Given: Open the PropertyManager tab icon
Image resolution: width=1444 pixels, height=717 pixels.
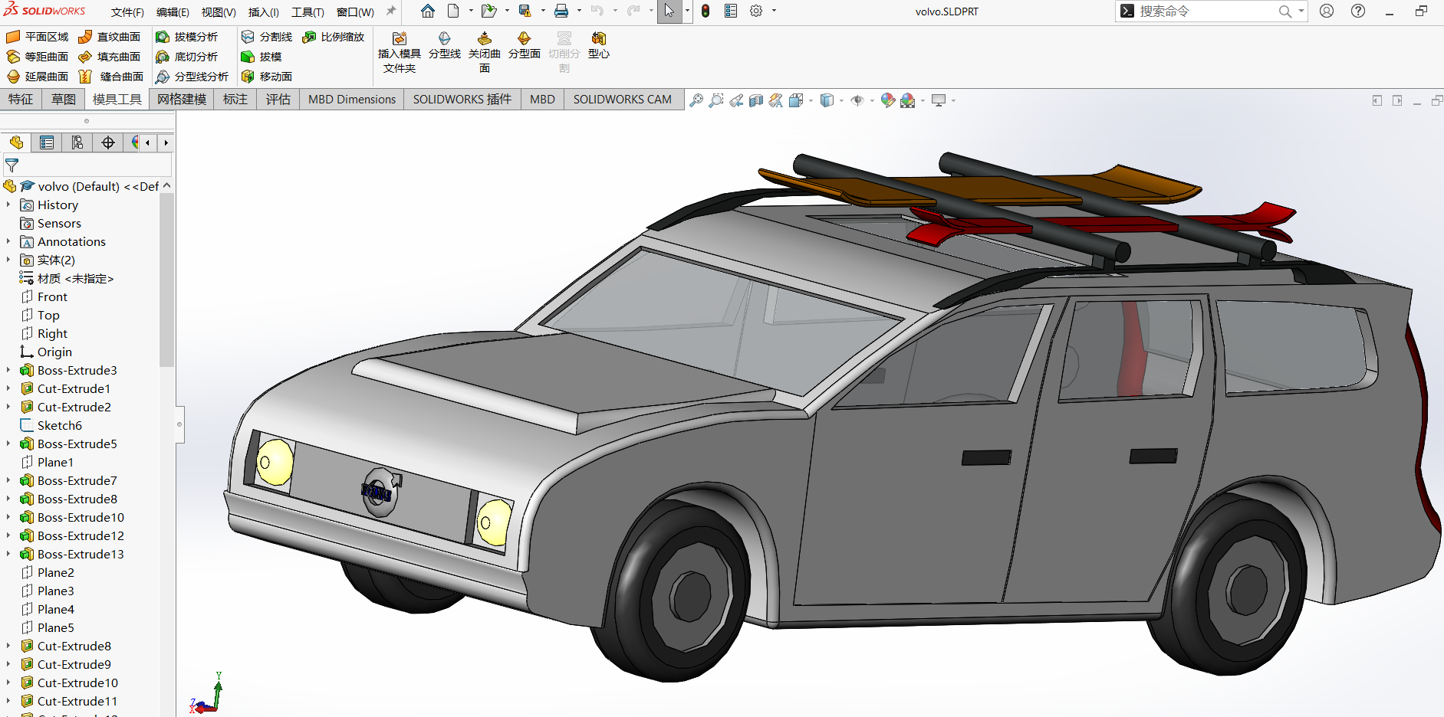Looking at the screenshot, I should (x=47, y=142).
